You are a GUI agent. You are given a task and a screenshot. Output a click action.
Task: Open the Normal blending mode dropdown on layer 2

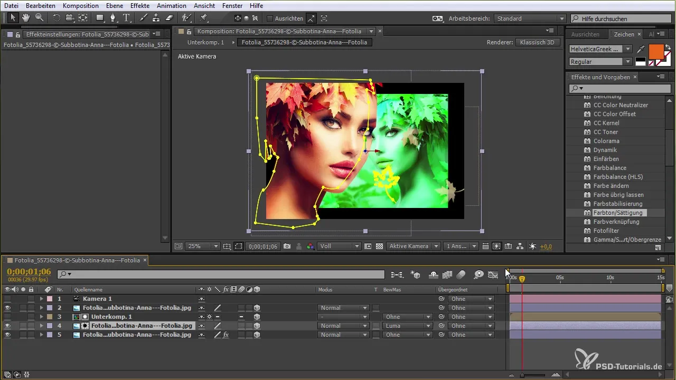pyautogui.click(x=343, y=308)
